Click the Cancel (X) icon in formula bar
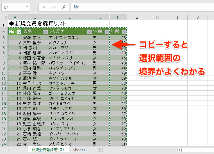Screen dimensions: 214x154 pos(44,7)
